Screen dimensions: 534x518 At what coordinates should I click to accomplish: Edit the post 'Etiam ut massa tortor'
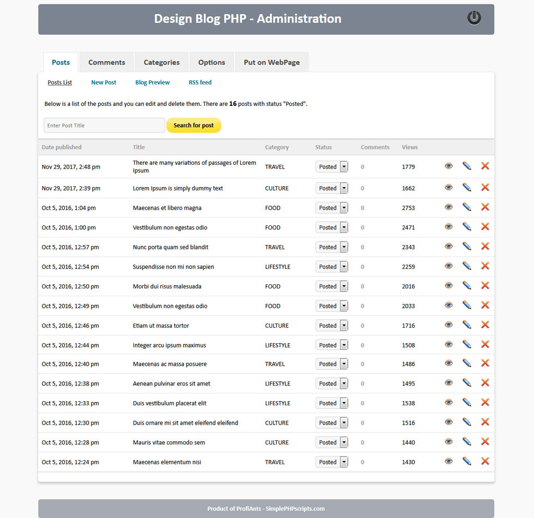466,324
